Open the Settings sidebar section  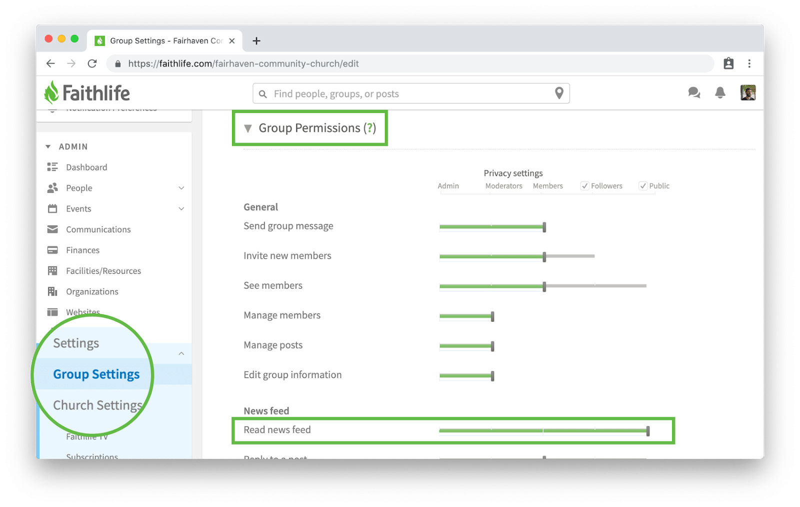[76, 343]
